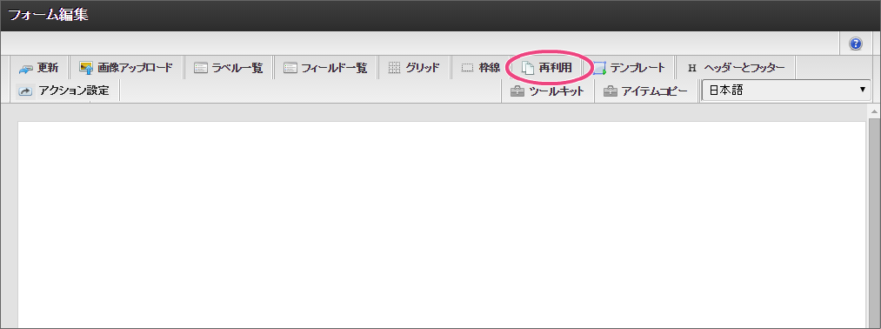881x329 pixels.
Task: Toggle the グリッド grid display
Action: 414,68
